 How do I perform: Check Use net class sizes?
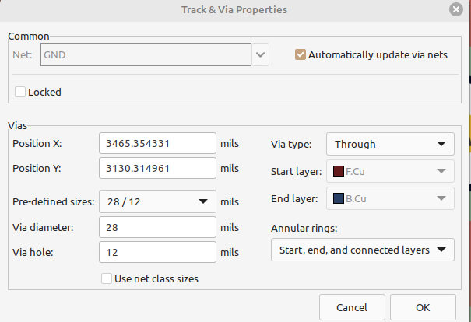(107, 278)
